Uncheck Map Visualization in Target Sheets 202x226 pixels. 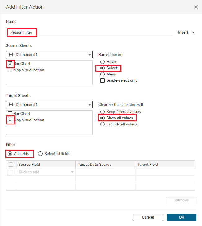pyautogui.click(x=11, y=120)
